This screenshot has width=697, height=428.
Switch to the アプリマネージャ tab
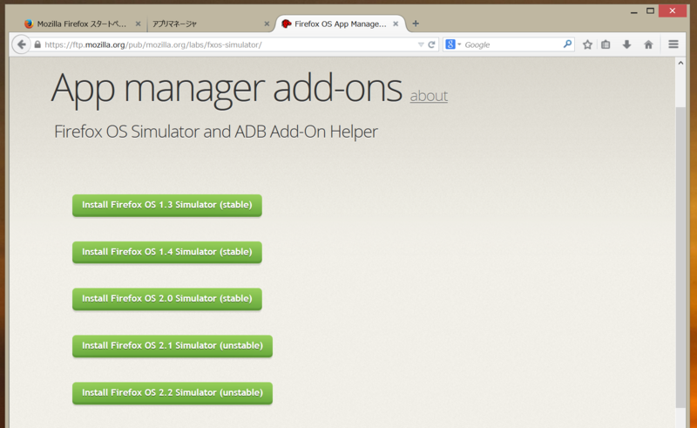point(209,24)
